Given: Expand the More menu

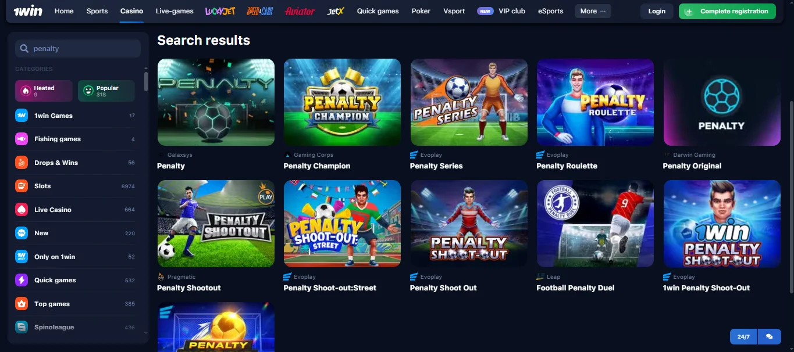Looking at the screenshot, I should click(x=593, y=11).
